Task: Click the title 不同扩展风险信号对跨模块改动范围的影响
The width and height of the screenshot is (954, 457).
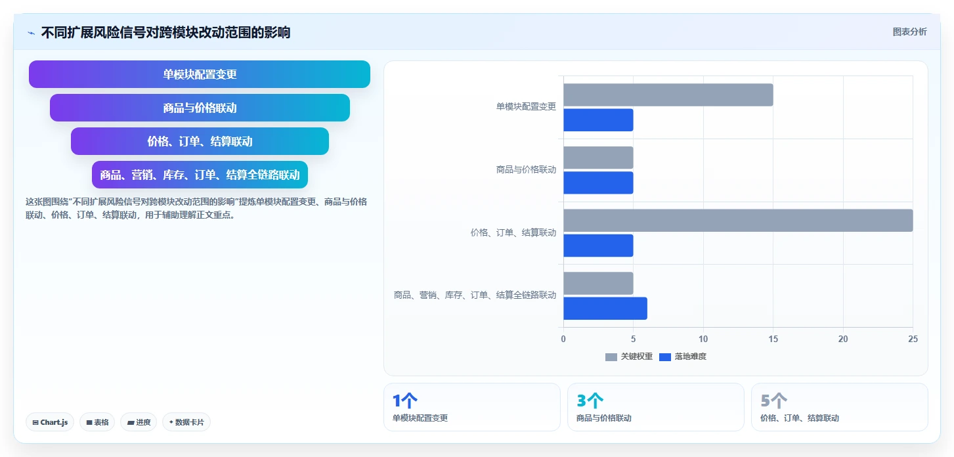Action: pyautogui.click(x=165, y=32)
